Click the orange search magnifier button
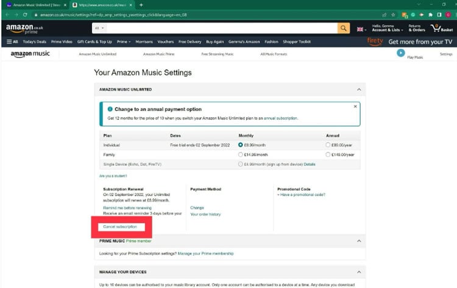Image resolution: width=457 pixels, height=288 pixels. point(344,28)
